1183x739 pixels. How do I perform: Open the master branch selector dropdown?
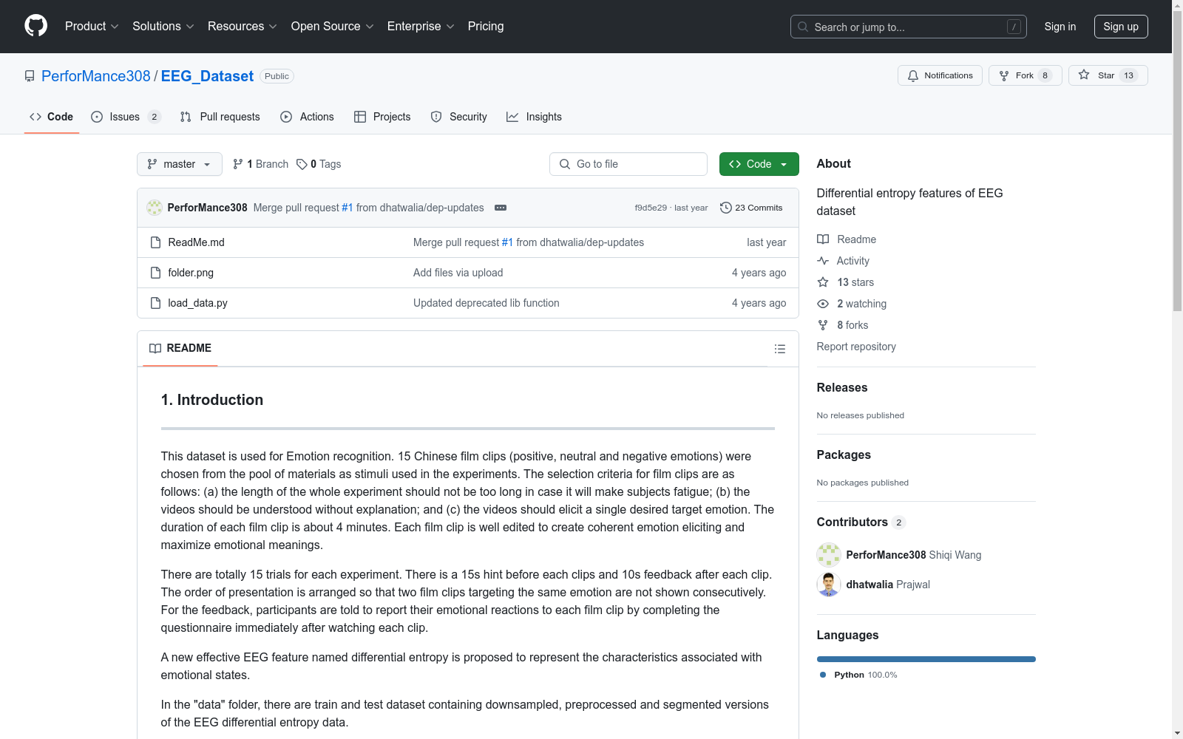(x=180, y=164)
